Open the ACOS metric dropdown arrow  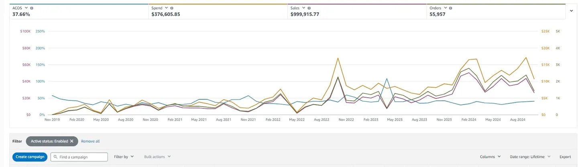tap(26, 8)
